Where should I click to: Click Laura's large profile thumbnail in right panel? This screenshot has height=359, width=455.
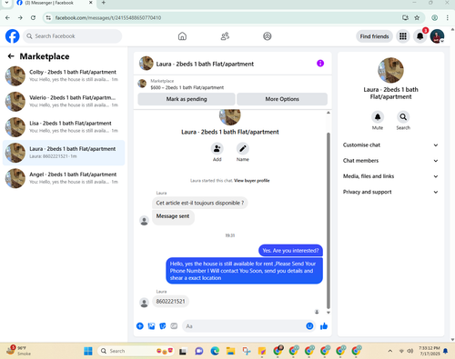pos(390,70)
